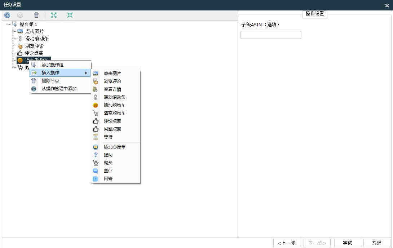Click the orange 添加购物车 tree node icon

20,60
